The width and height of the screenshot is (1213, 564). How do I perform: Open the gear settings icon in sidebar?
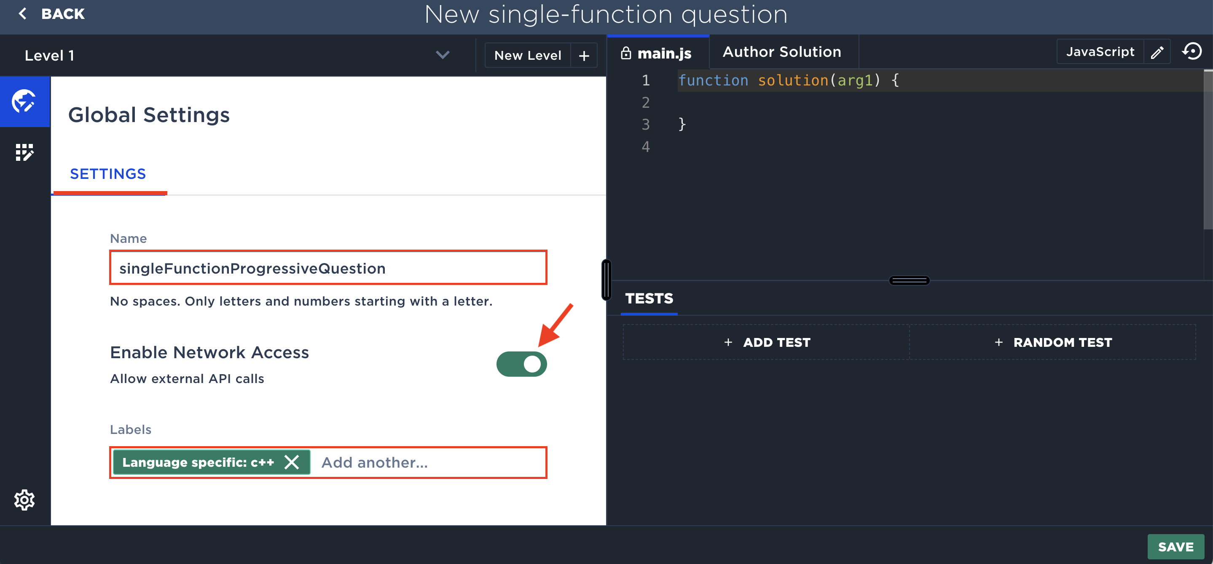tap(24, 500)
